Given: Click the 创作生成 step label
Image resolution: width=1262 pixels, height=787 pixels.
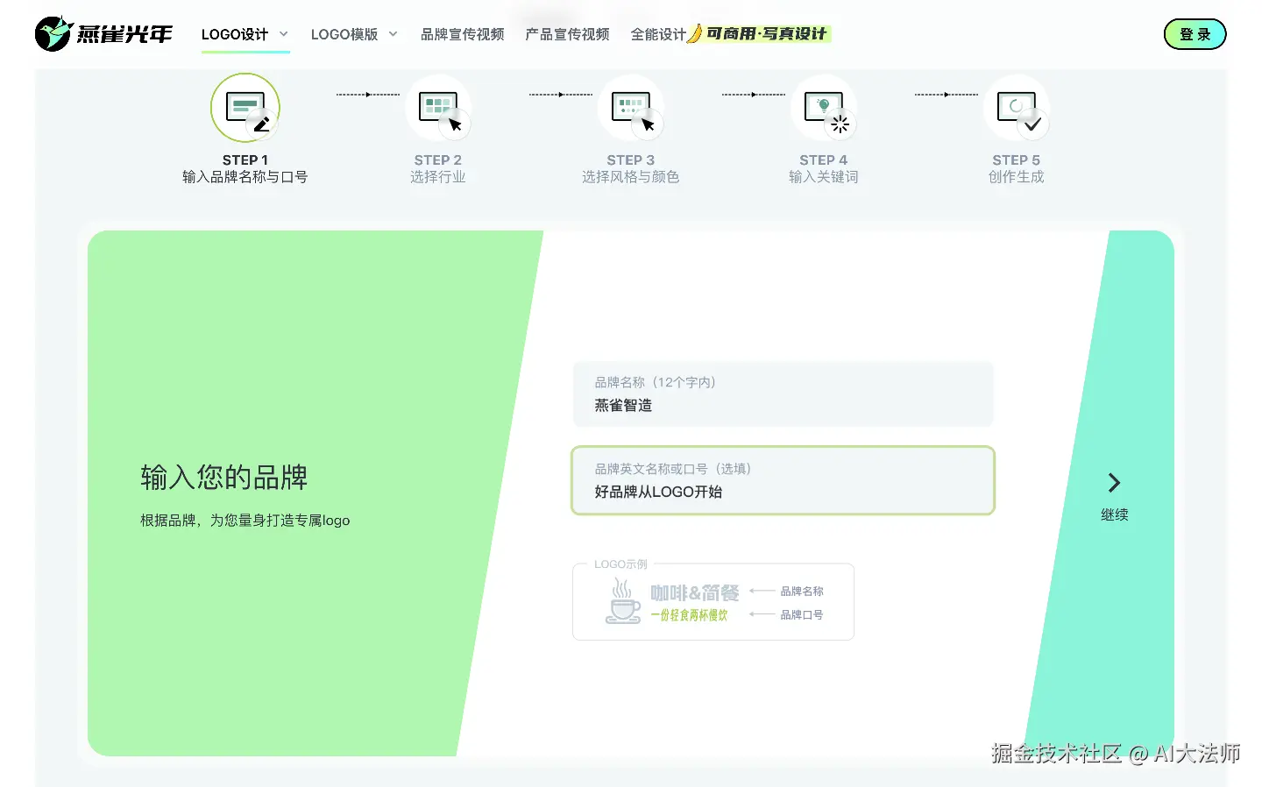Looking at the screenshot, I should click(1017, 177).
